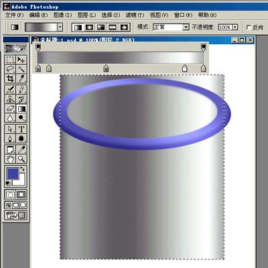Pick the Type tool

(21, 129)
